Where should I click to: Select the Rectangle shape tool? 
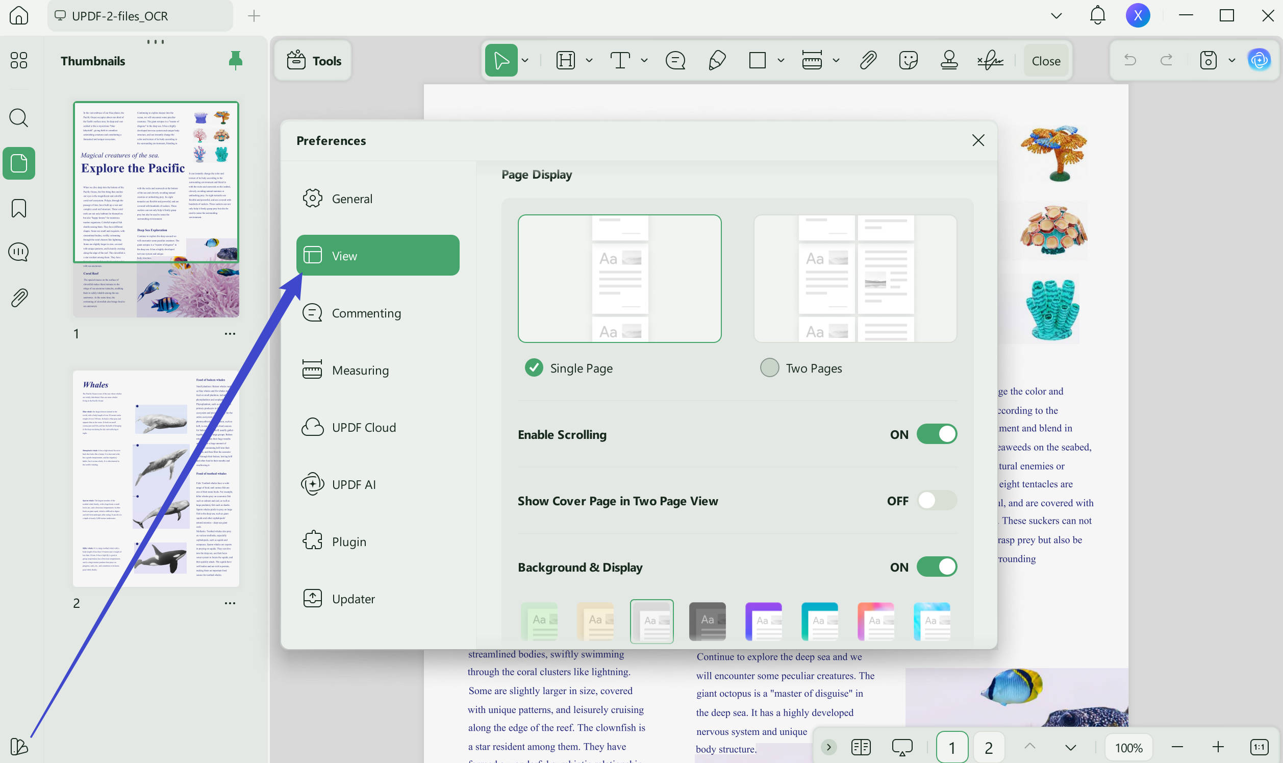758,61
